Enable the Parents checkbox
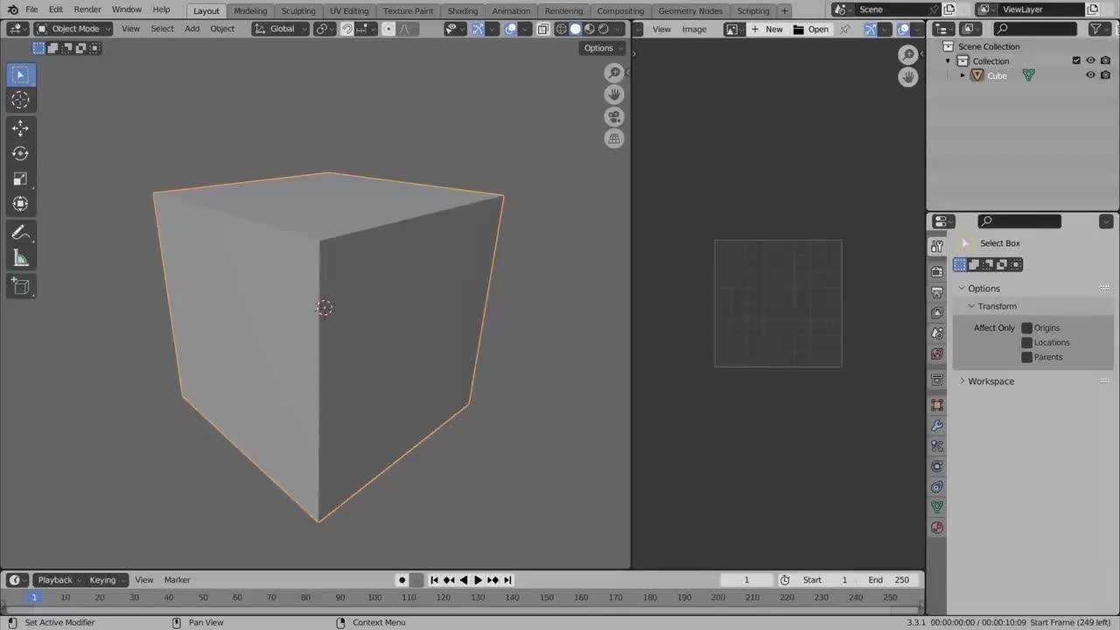This screenshot has width=1120, height=630. 1027,357
